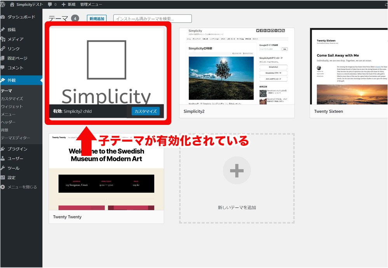Open the Simplicity2 theme screenshot
388x268 pixels.
pyautogui.click(x=237, y=66)
